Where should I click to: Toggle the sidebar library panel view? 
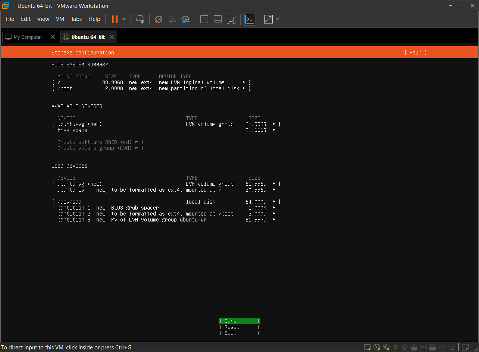point(204,19)
